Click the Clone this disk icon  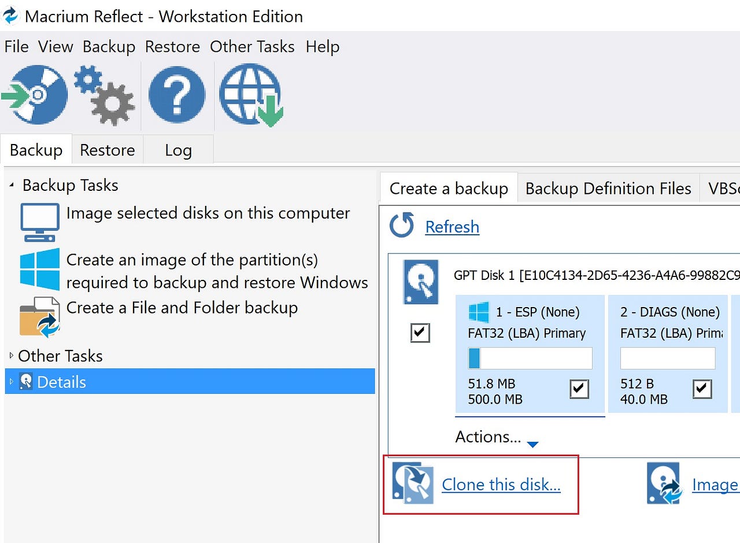click(413, 483)
